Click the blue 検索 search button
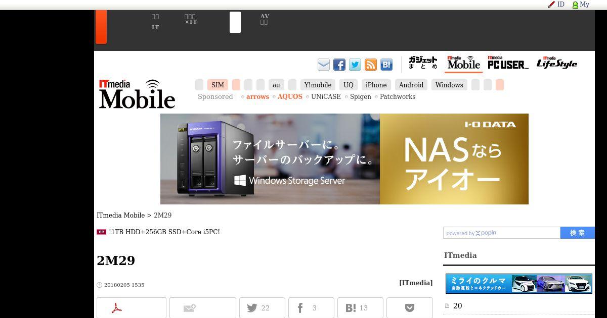The height and width of the screenshot is (318, 607). point(577,233)
